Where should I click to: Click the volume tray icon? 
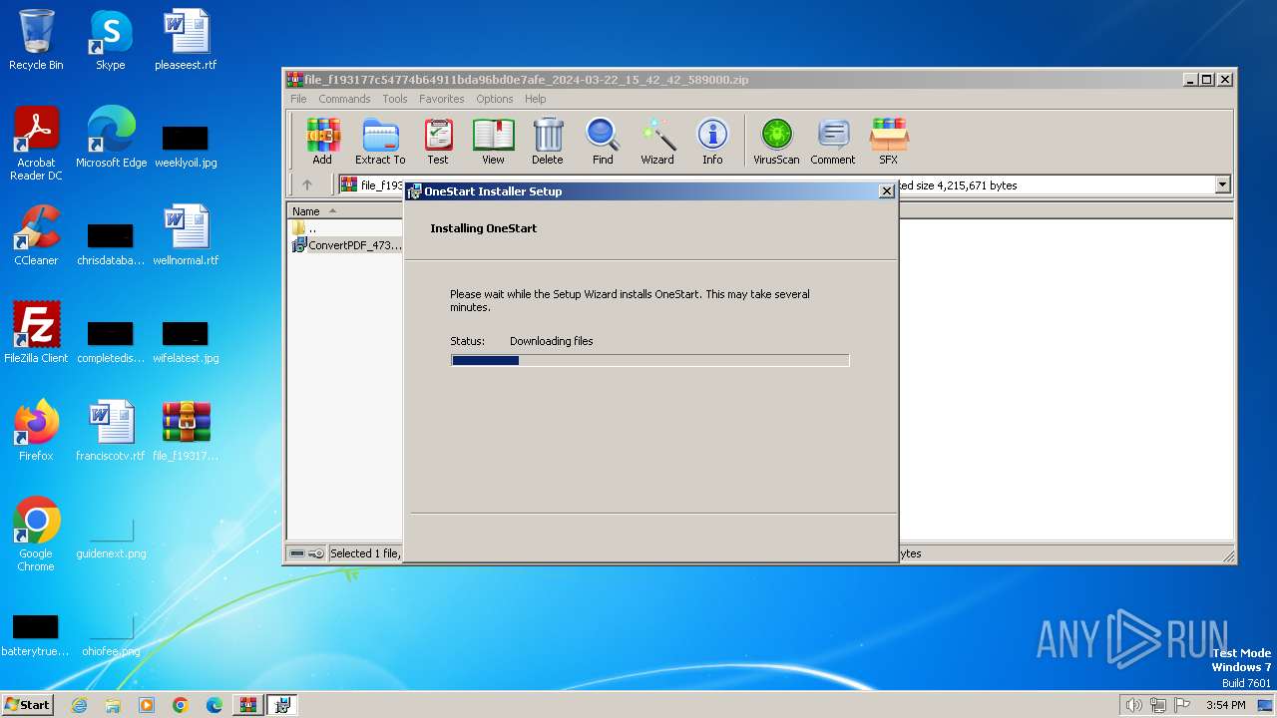[1133, 705]
